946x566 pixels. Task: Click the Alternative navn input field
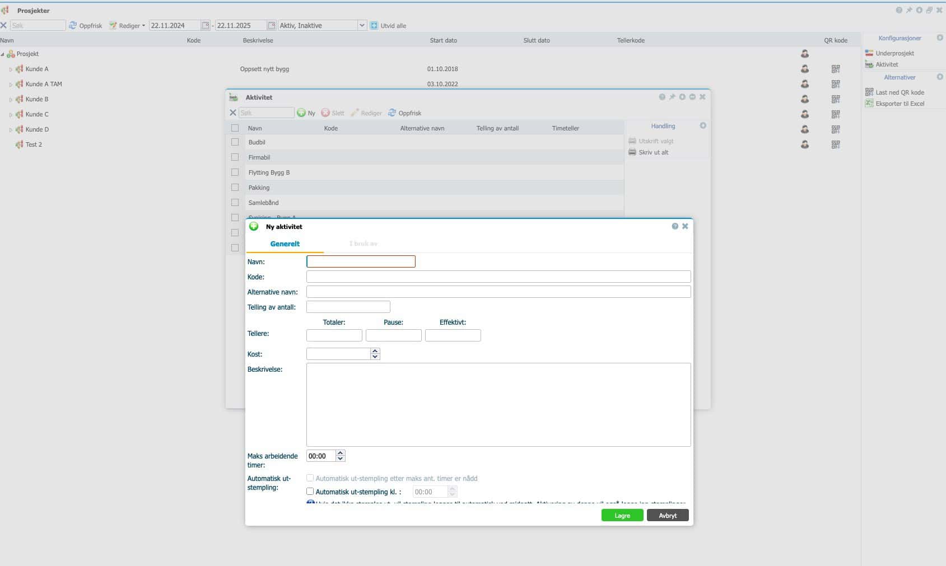pyautogui.click(x=498, y=292)
